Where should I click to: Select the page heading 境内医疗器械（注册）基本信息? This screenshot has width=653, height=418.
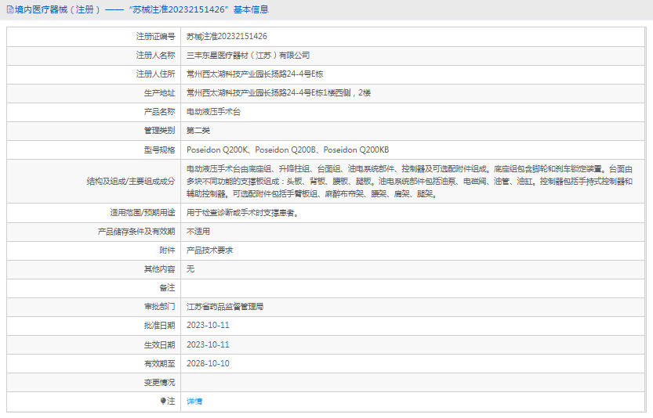(x=142, y=9)
